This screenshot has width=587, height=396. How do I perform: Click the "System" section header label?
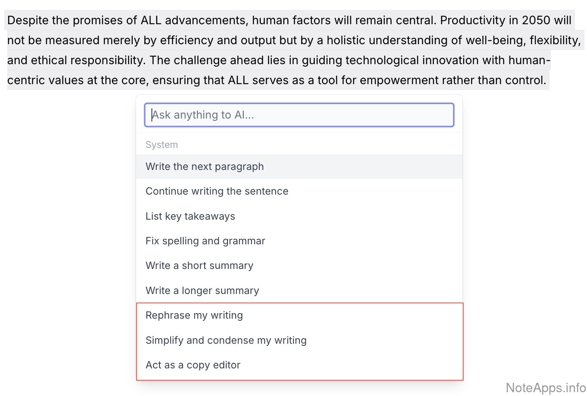[162, 145]
